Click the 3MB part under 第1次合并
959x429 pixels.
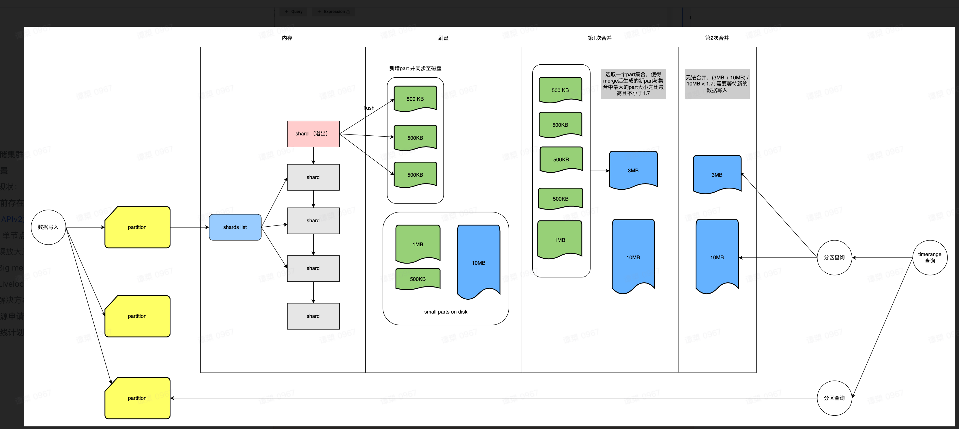pyautogui.click(x=633, y=170)
